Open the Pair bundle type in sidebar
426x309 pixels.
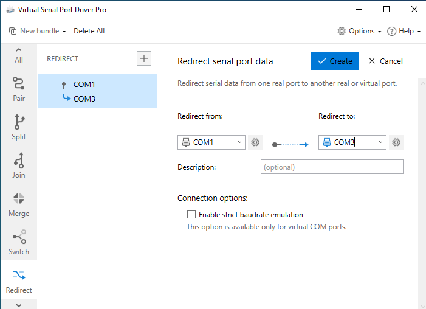pos(19,89)
